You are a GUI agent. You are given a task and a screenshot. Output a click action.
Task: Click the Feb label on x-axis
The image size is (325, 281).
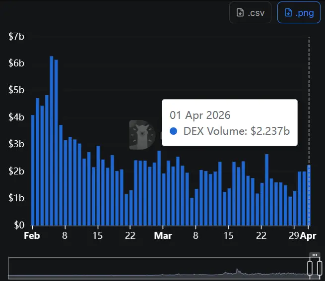pyautogui.click(x=32, y=236)
